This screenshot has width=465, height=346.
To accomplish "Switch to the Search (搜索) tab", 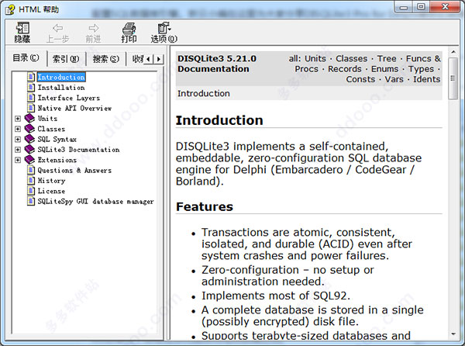I will click(106, 59).
